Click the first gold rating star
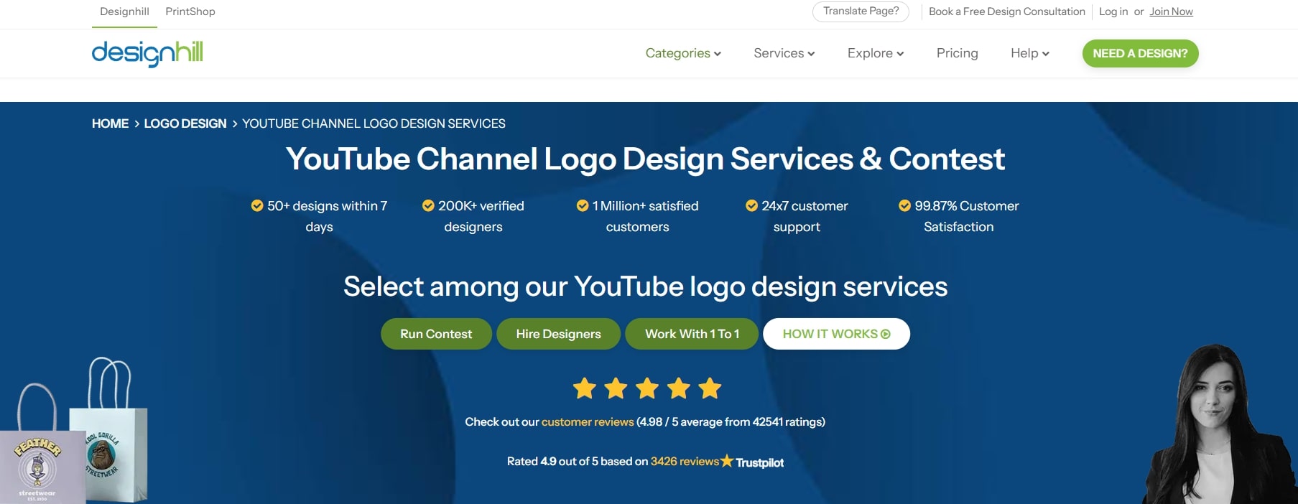Image resolution: width=1298 pixels, height=504 pixels. (x=585, y=388)
